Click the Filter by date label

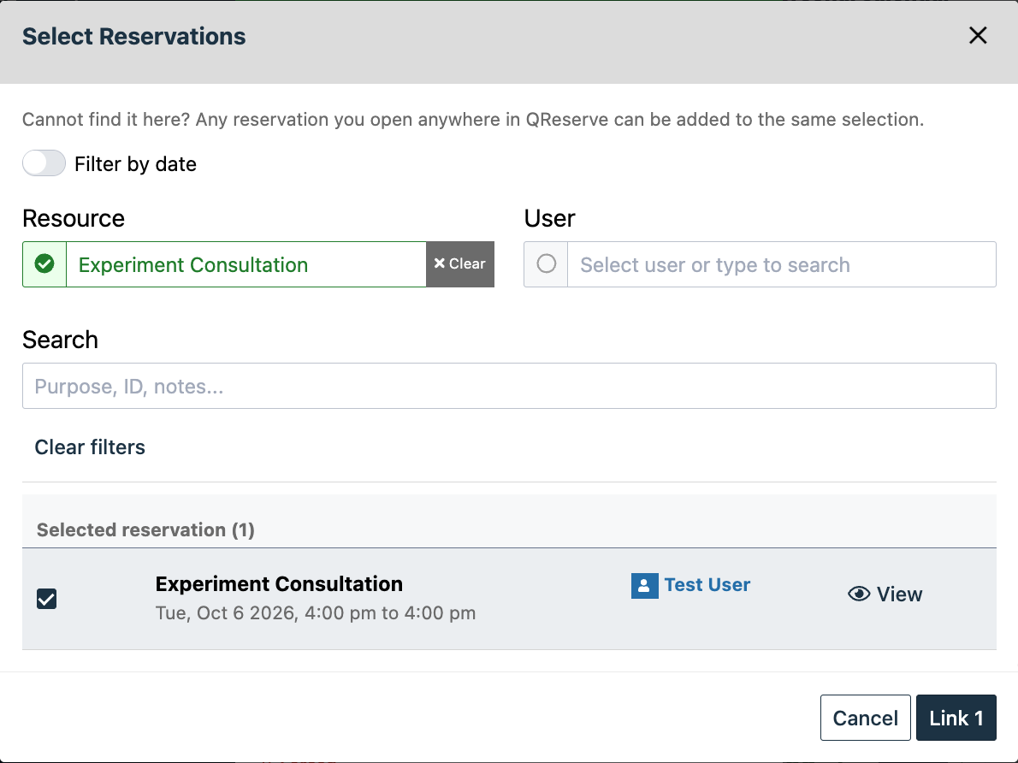click(x=135, y=164)
